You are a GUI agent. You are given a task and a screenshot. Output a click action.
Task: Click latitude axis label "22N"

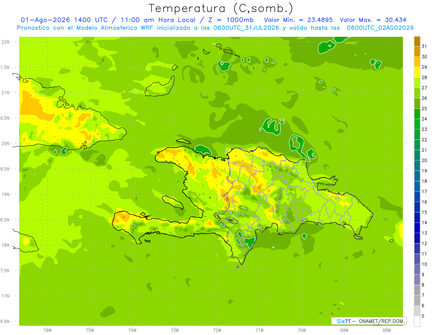click(6, 42)
